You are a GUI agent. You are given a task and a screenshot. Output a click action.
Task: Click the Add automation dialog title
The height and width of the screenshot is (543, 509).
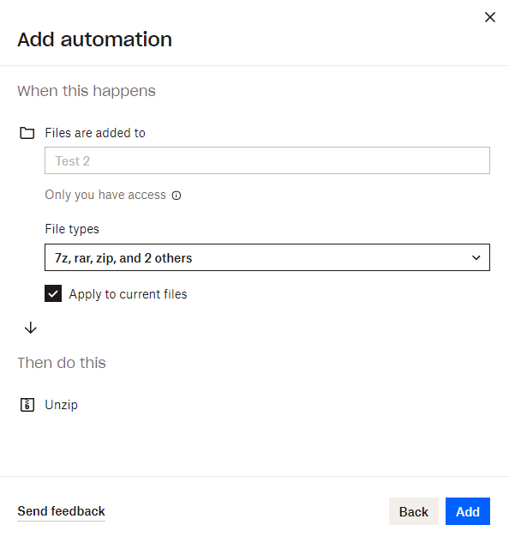[x=95, y=39]
